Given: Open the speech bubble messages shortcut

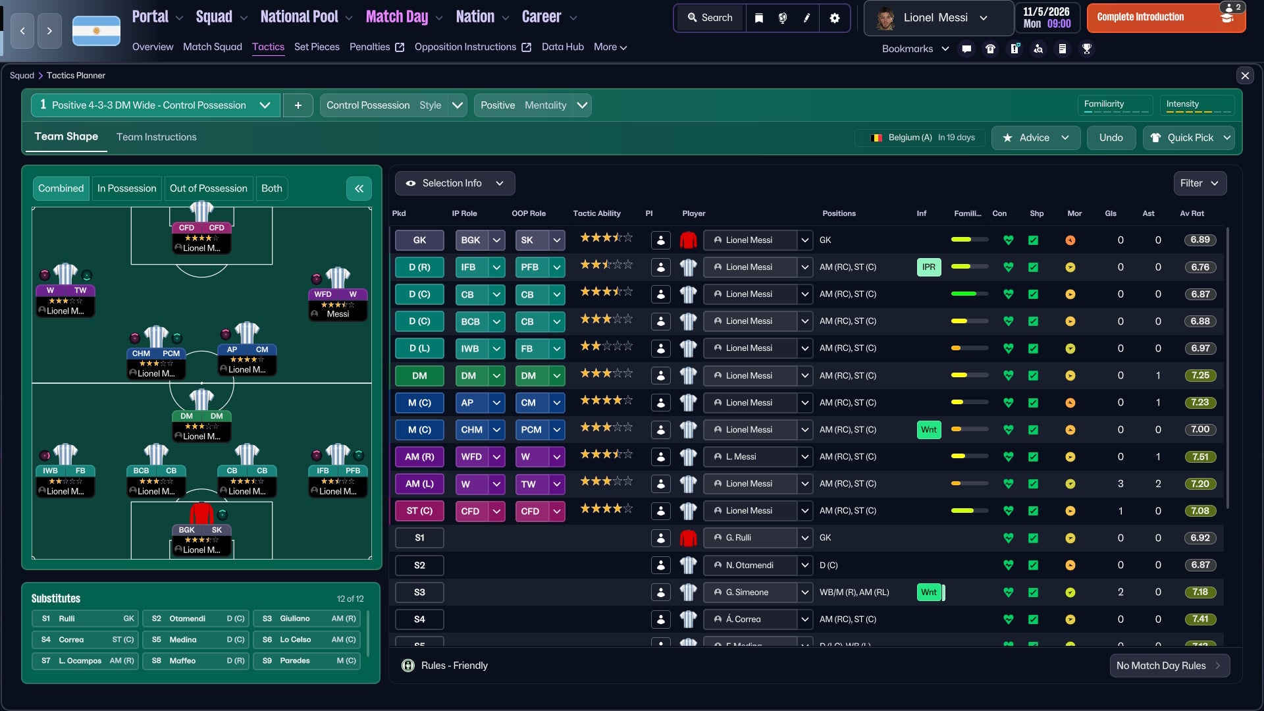Looking at the screenshot, I should pos(966,49).
